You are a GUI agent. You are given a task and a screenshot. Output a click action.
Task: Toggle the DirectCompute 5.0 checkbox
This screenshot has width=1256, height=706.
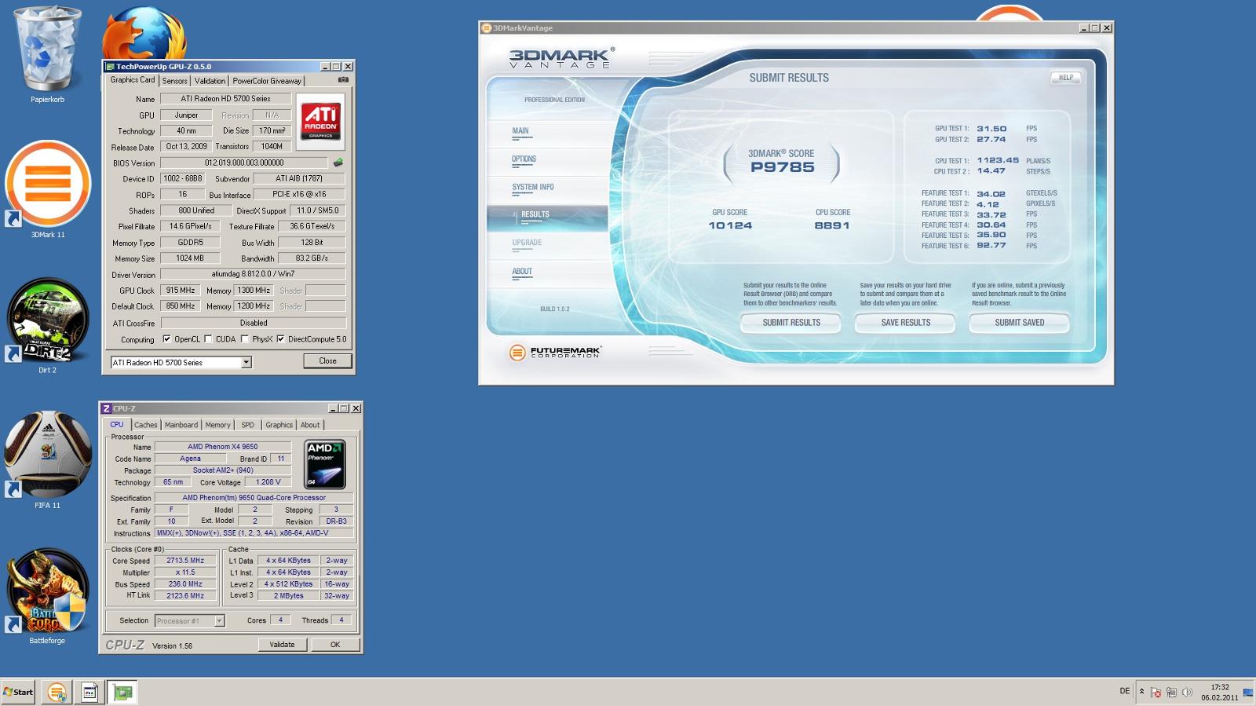pyautogui.click(x=280, y=339)
